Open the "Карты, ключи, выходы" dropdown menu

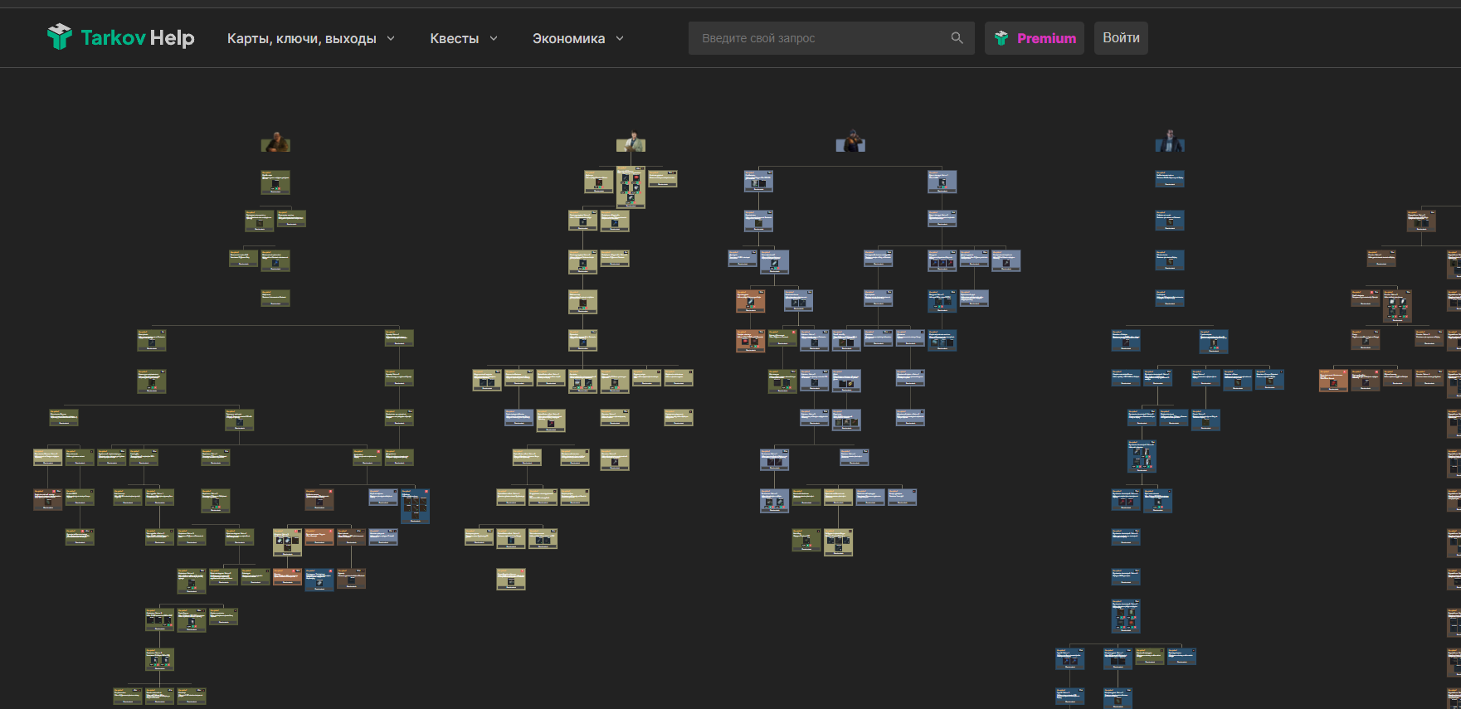pyautogui.click(x=311, y=38)
